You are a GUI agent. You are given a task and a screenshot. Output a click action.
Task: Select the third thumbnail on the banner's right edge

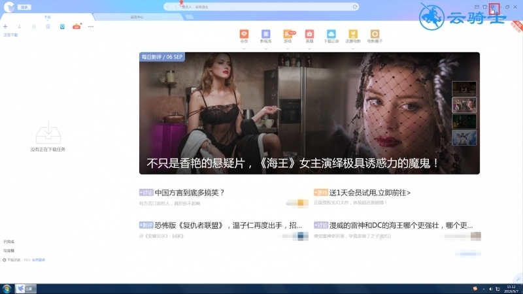click(464, 122)
